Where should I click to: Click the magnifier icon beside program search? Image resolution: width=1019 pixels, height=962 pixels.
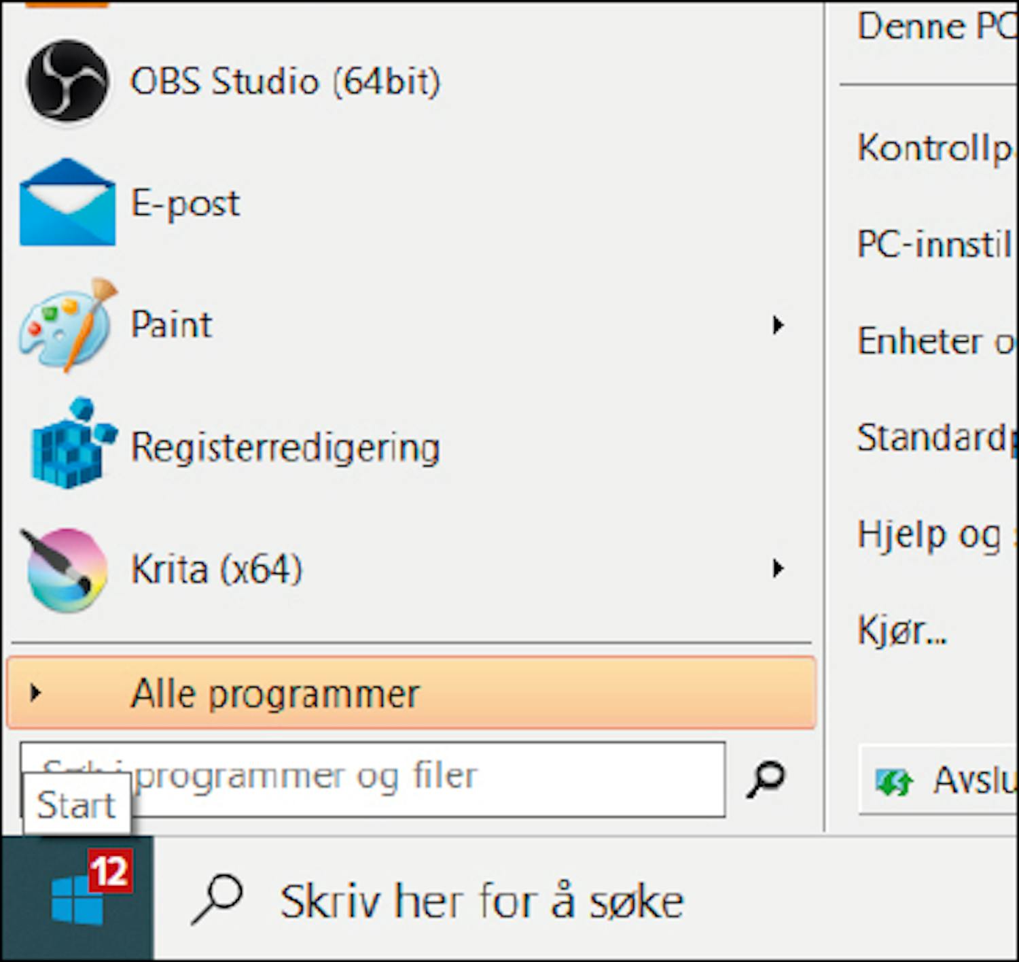point(766,778)
